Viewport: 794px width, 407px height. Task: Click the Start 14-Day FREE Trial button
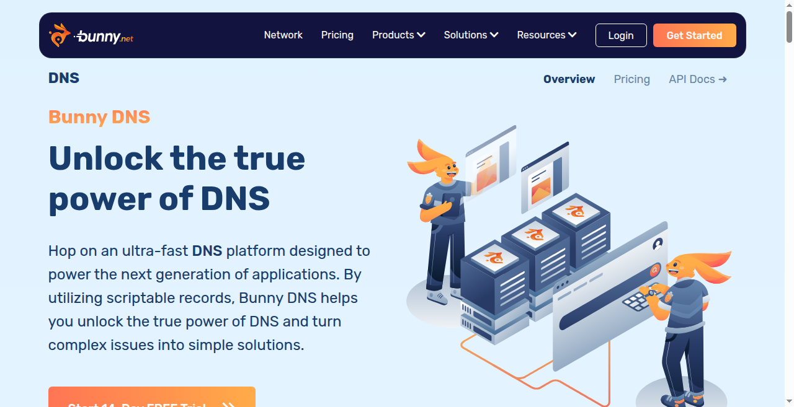click(152, 397)
